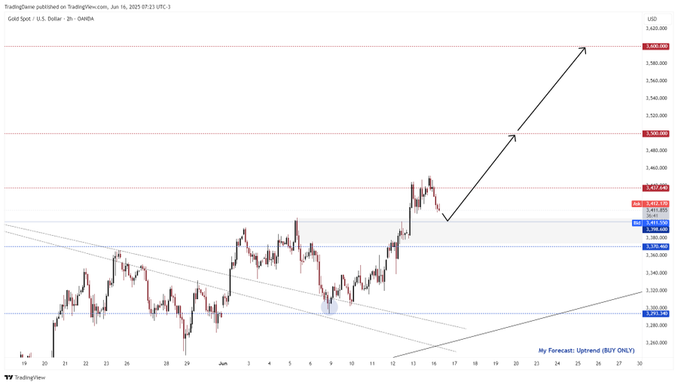The image size is (678, 385).
Task: Click the 3,460.000 price axis tick
Action: pos(656,168)
